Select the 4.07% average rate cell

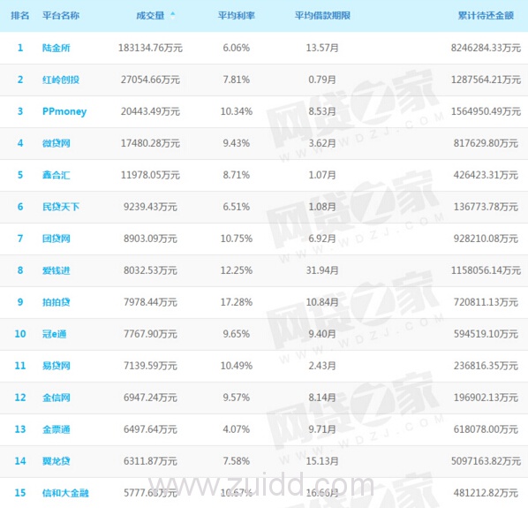coord(237,429)
